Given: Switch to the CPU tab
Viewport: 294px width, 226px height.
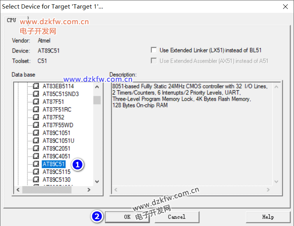Looking at the screenshot, I should point(12,20).
